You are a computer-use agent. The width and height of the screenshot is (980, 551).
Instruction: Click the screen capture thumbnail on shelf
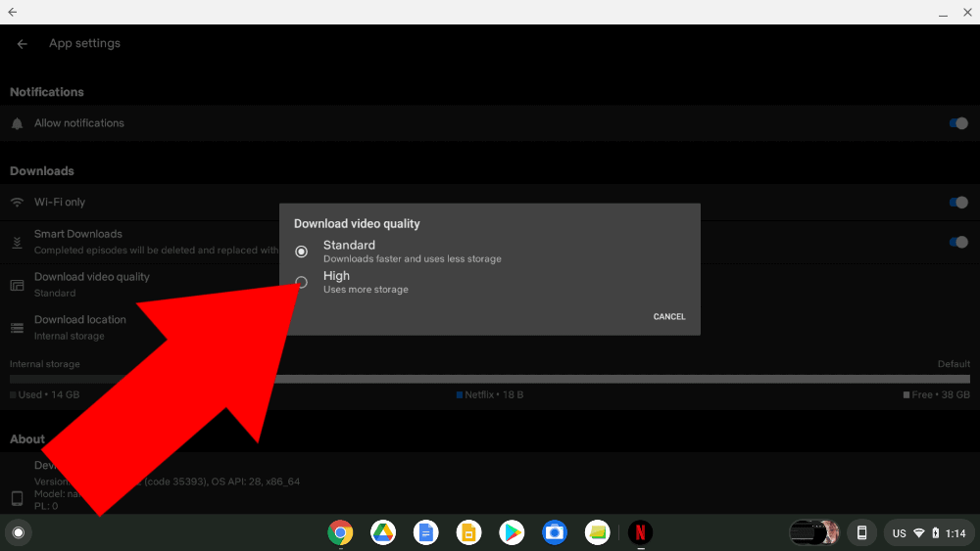tap(814, 532)
